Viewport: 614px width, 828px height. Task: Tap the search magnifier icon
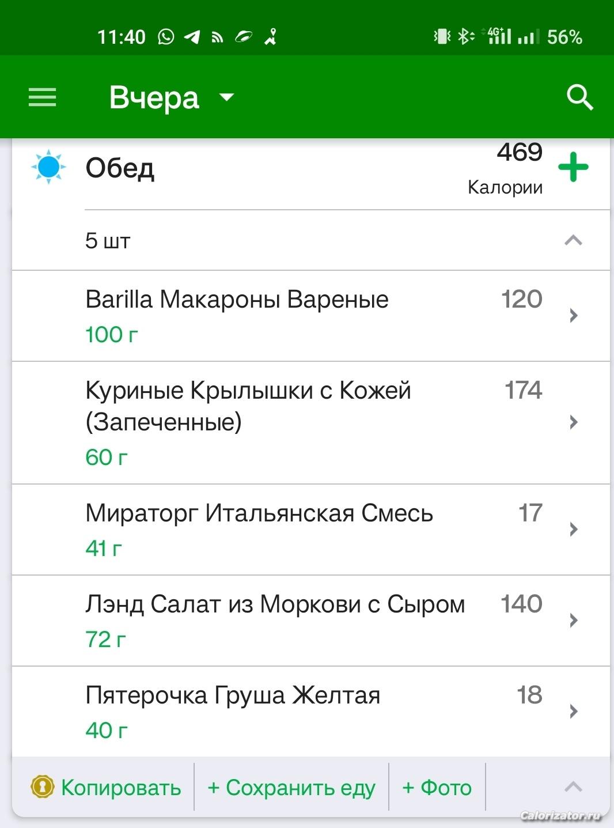[x=579, y=97]
